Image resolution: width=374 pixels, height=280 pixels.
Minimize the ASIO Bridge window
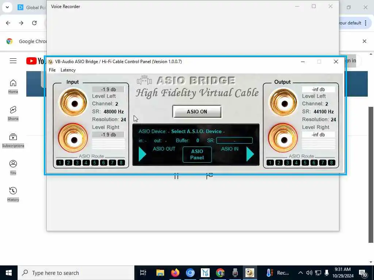[x=303, y=62]
